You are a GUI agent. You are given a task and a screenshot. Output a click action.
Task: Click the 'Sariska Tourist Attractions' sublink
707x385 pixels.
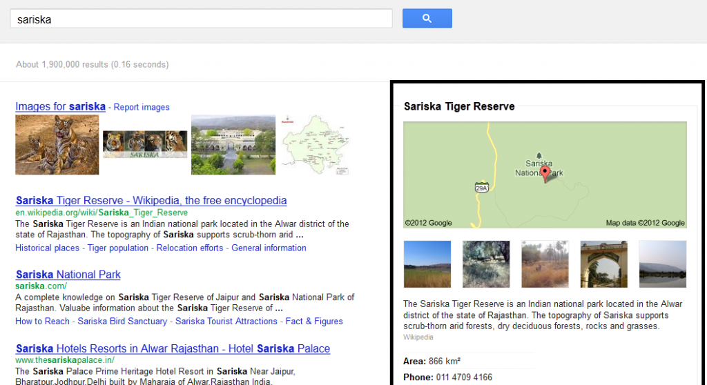[x=226, y=322]
